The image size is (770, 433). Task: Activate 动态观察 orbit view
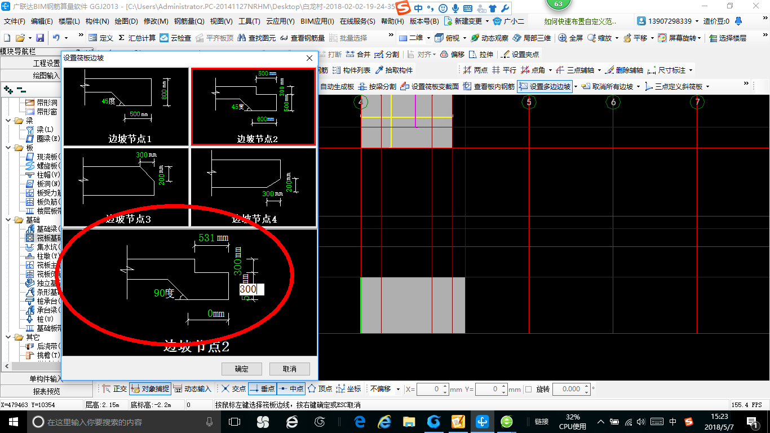(489, 38)
